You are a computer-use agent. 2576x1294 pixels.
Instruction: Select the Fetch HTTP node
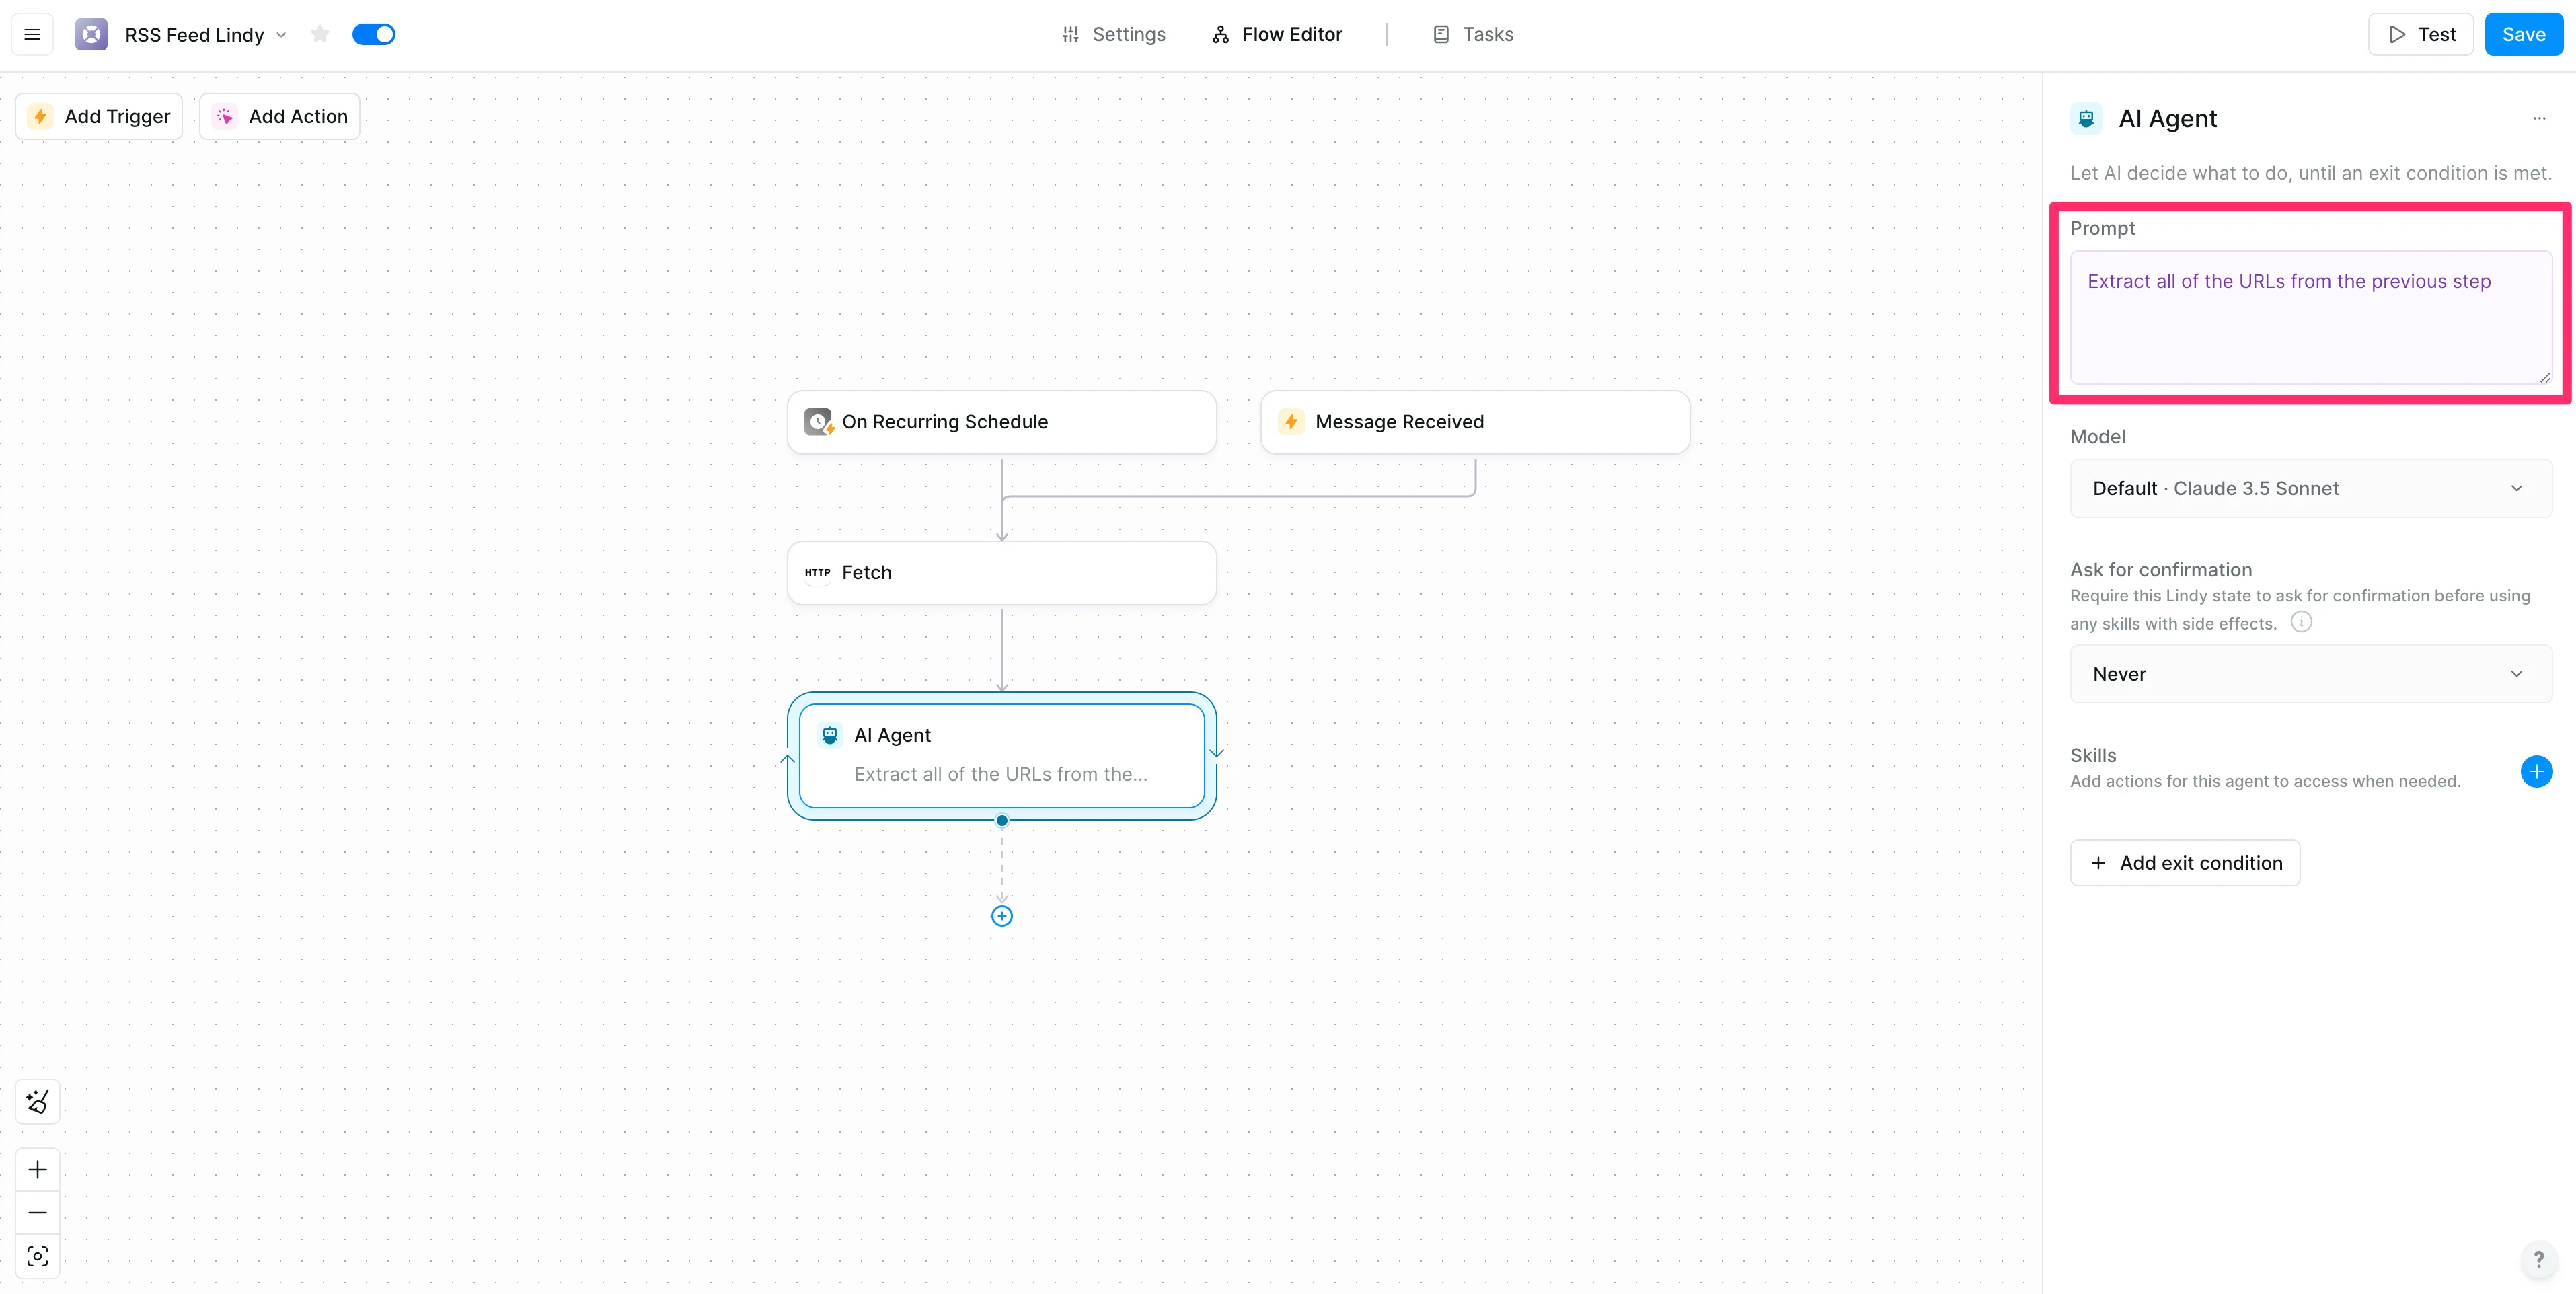(x=1001, y=572)
